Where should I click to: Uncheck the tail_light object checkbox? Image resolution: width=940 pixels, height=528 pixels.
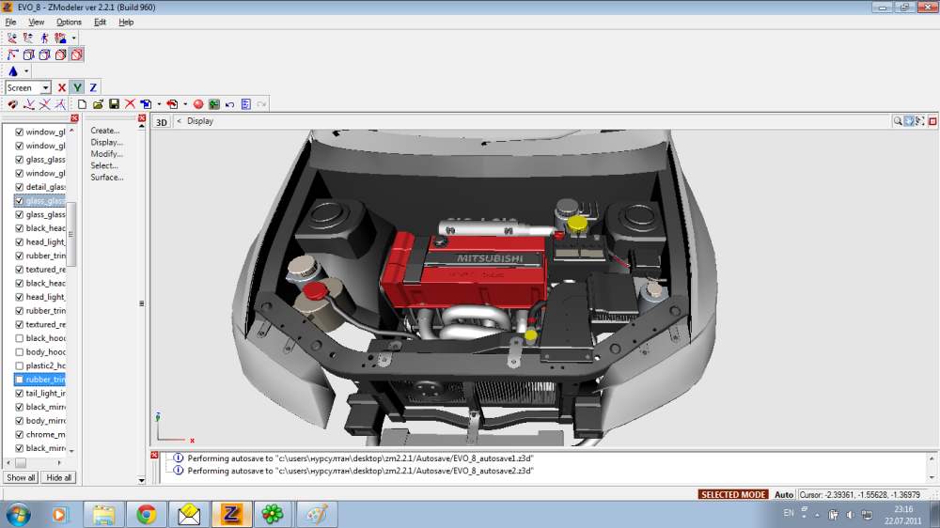coord(19,393)
